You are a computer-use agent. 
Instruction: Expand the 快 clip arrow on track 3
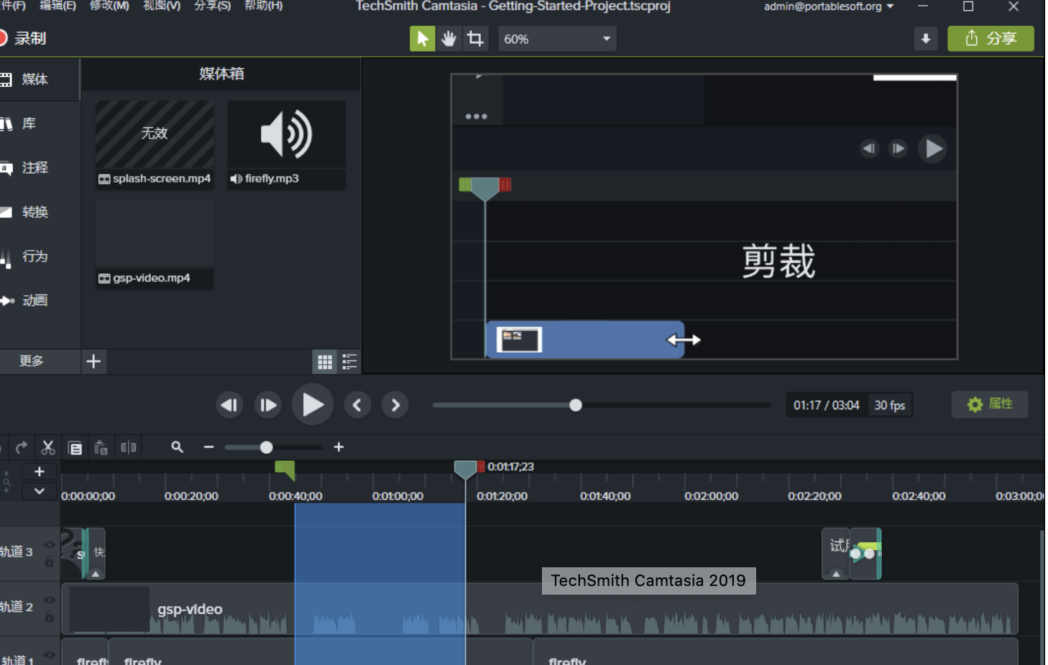click(x=96, y=574)
